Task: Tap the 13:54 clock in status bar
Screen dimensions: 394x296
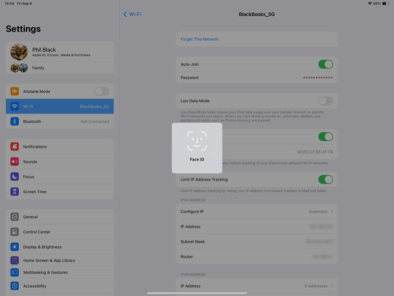Action: click(9, 3)
